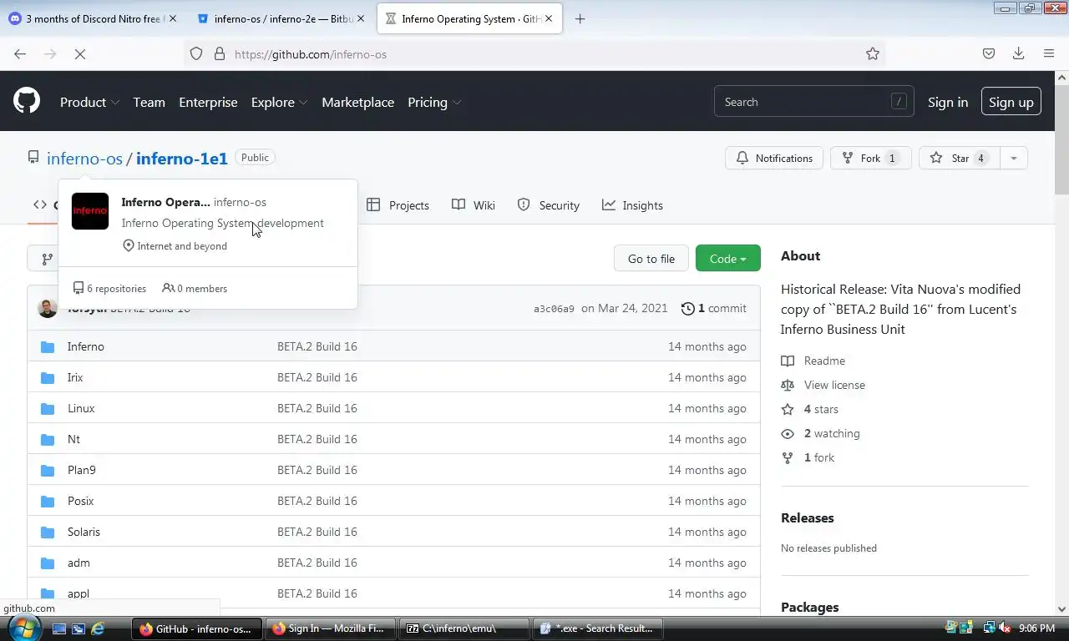Save to Pocket icon in toolbar
Image resolution: width=1069 pixels, height=641 pixels.
coord(989,53)
